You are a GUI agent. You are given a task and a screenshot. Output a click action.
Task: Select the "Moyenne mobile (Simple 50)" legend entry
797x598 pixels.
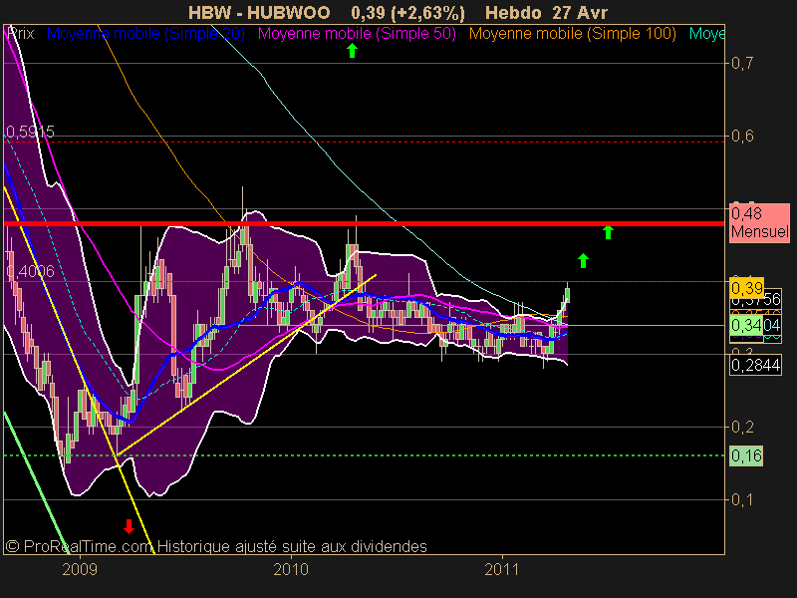point(357,34)
